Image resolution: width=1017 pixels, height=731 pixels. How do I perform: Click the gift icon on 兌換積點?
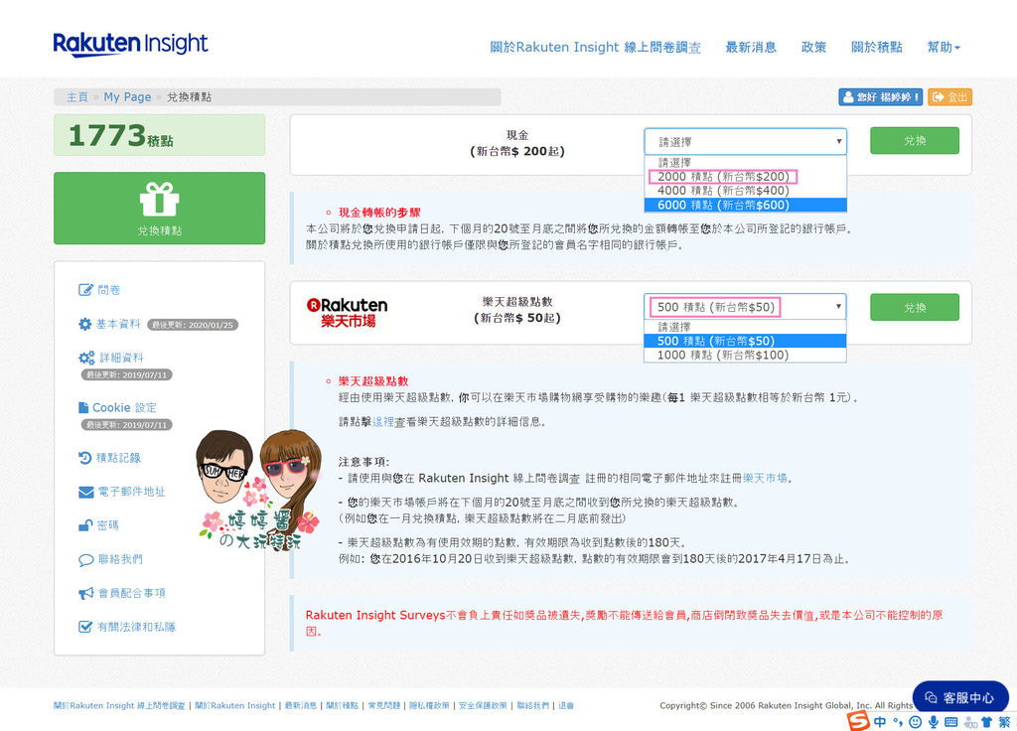coord(160,199)
